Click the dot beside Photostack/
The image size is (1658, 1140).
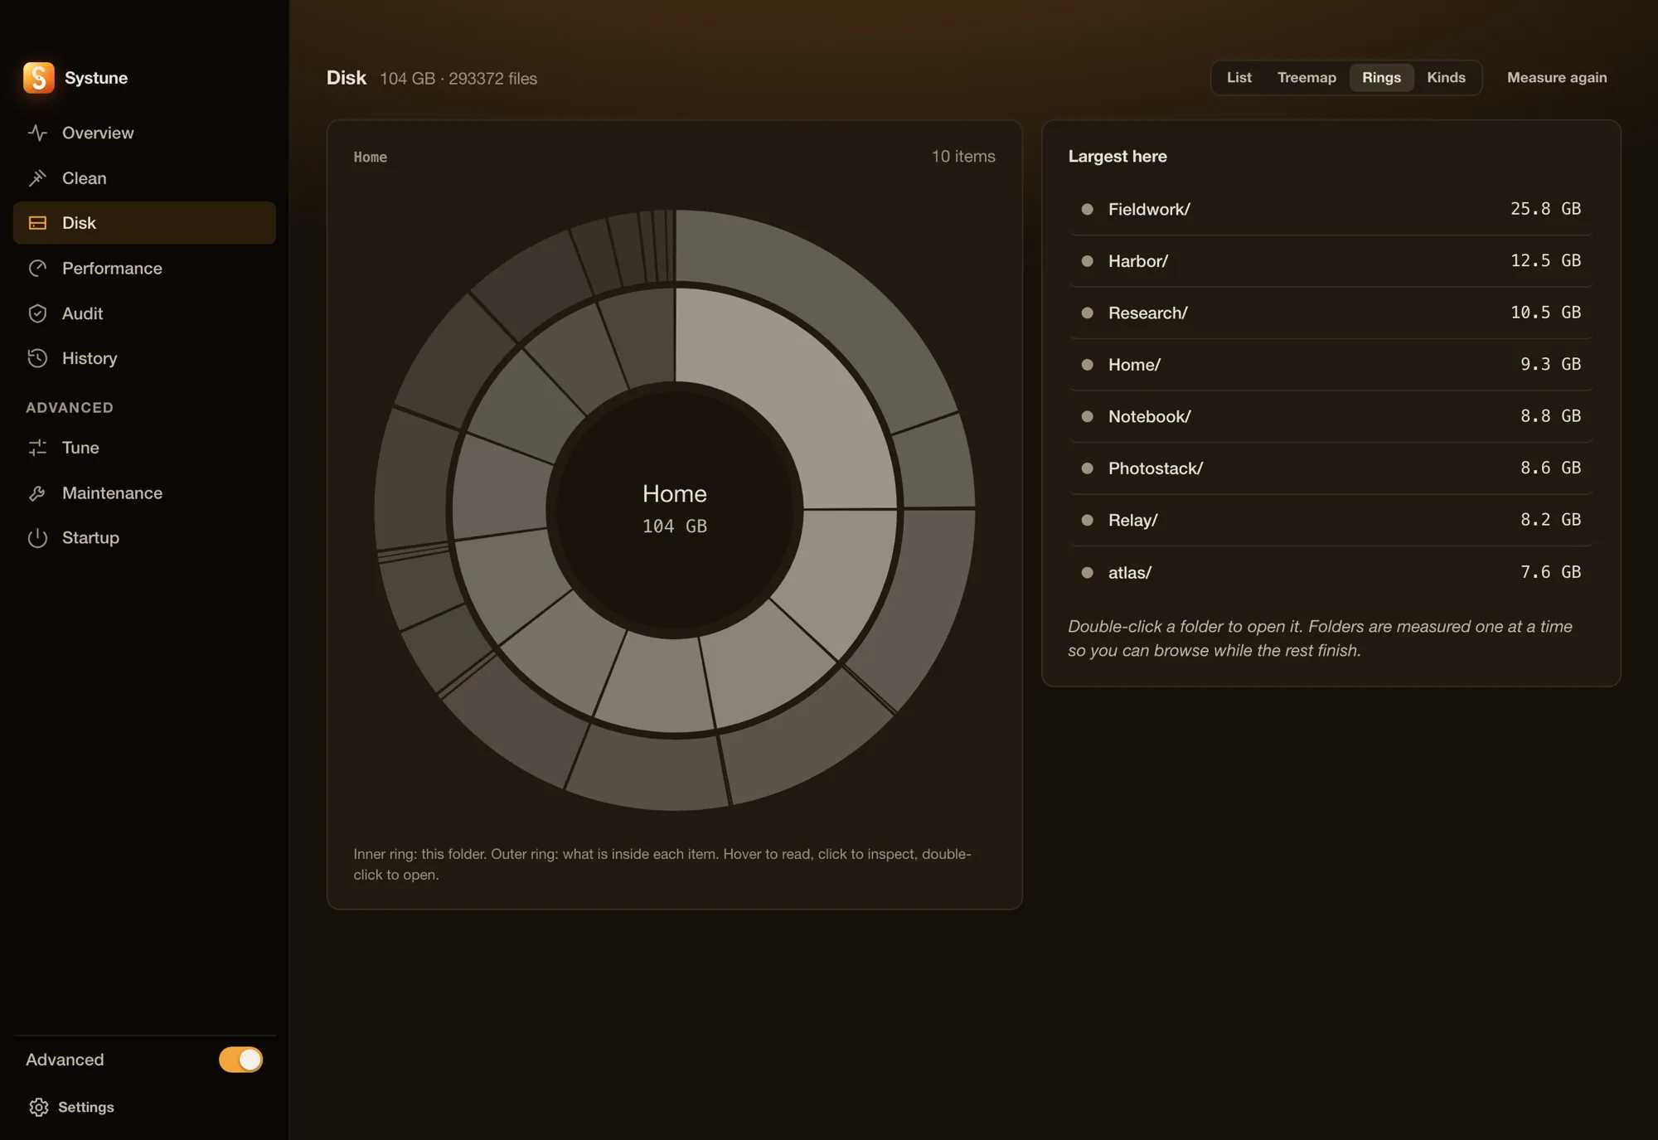1087,468
